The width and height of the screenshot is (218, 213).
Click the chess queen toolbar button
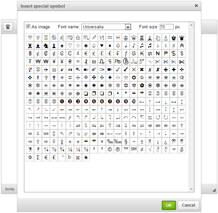8,27
